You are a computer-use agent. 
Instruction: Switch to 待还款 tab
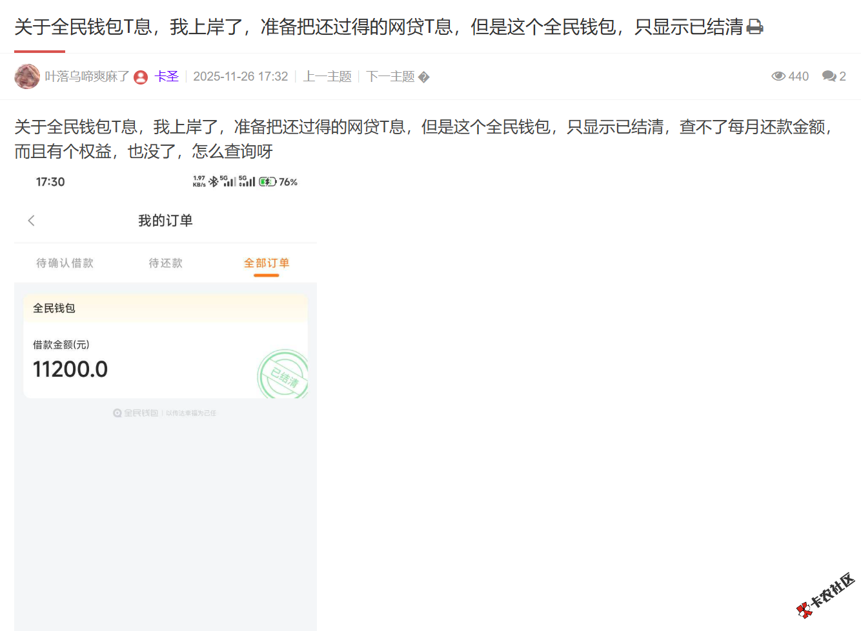click(x=165, y=263)
